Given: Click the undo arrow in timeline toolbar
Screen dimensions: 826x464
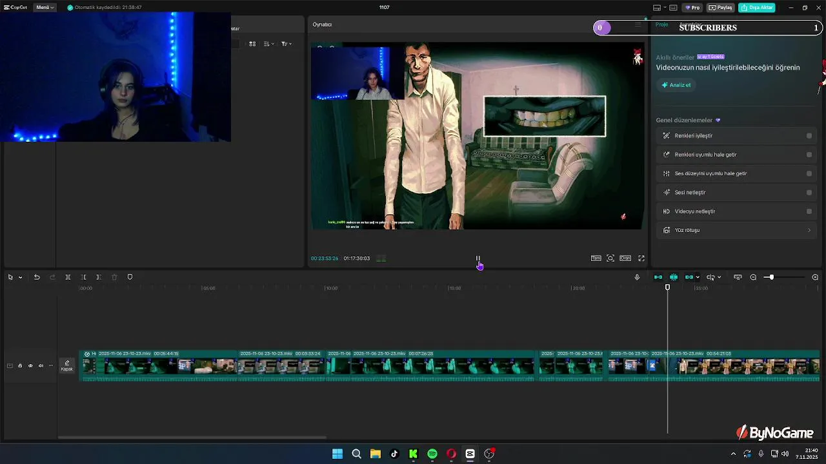Looking at the screenshot, I should click(37, 277).
